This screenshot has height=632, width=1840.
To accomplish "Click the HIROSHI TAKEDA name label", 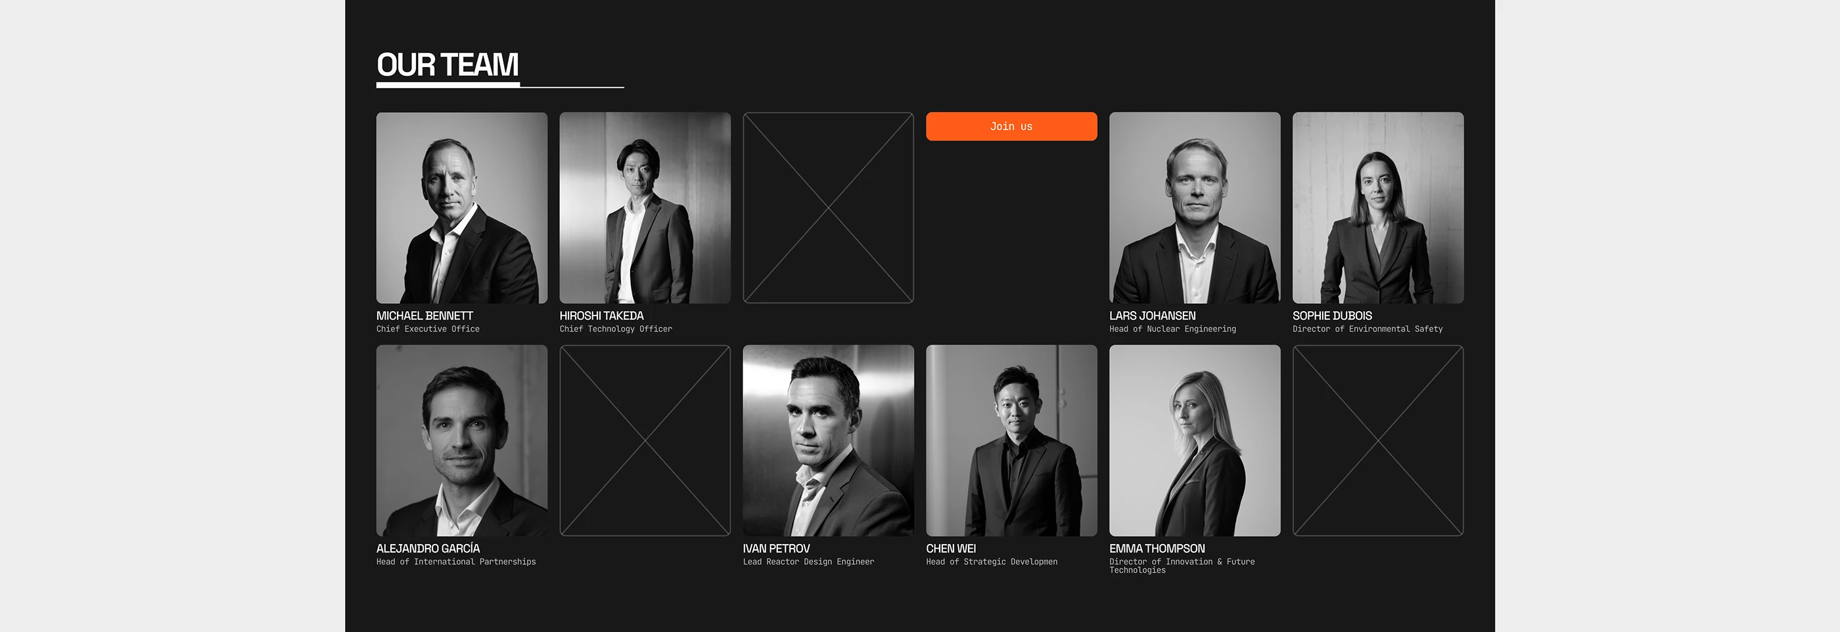I will tap(601, 315).
